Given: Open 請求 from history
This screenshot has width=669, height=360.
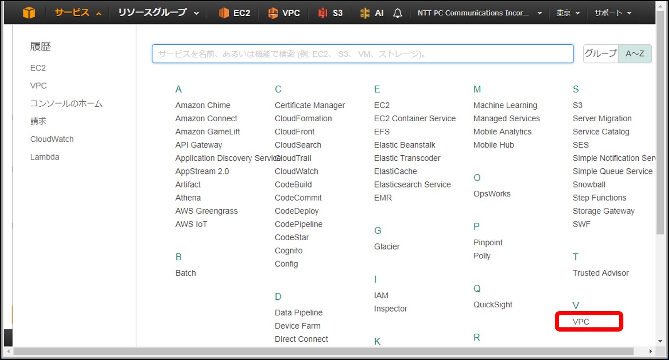Looking at the screenshot, I should pyautogui.click(x=38, y=121).
